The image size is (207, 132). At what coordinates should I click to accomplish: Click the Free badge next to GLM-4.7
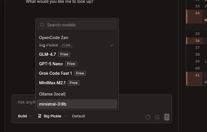pyautogui.click(x=64, y=54)
